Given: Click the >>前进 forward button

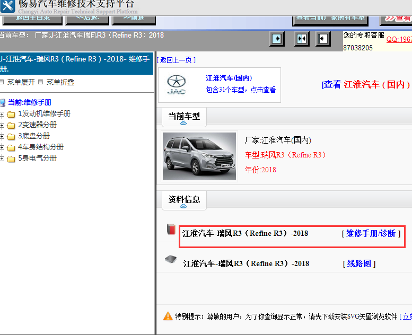Looking at the screenshot, I should [x=134, y=20].
